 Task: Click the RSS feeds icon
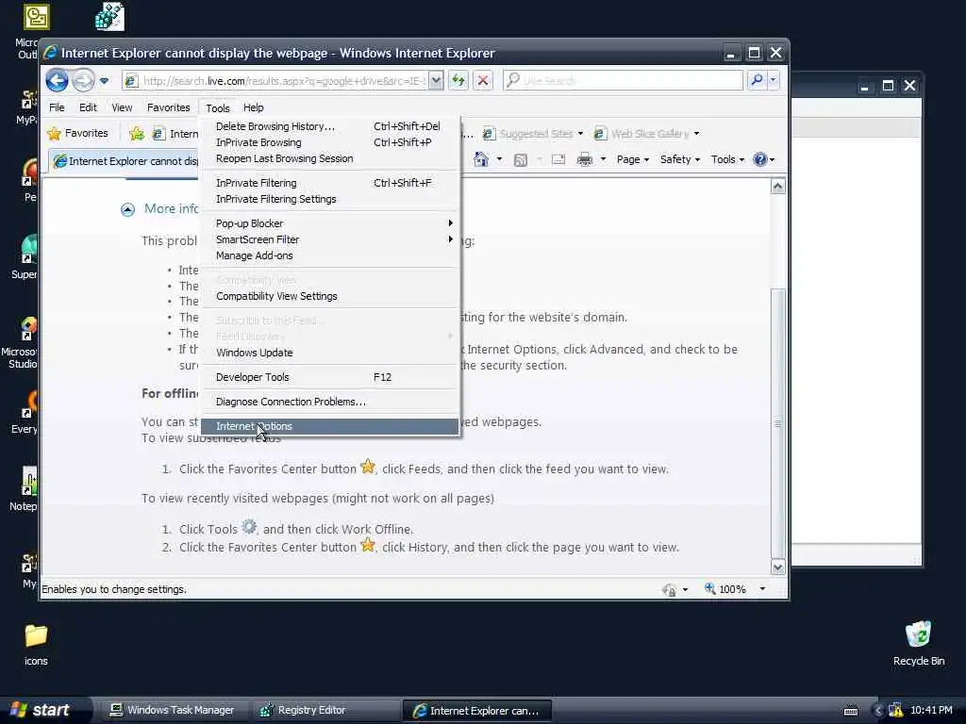click(521, 159)
